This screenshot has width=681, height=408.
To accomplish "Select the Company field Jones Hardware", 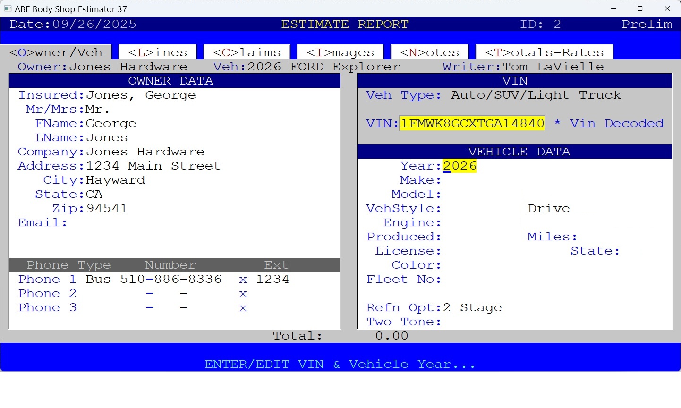I will [x=145, y=152].
